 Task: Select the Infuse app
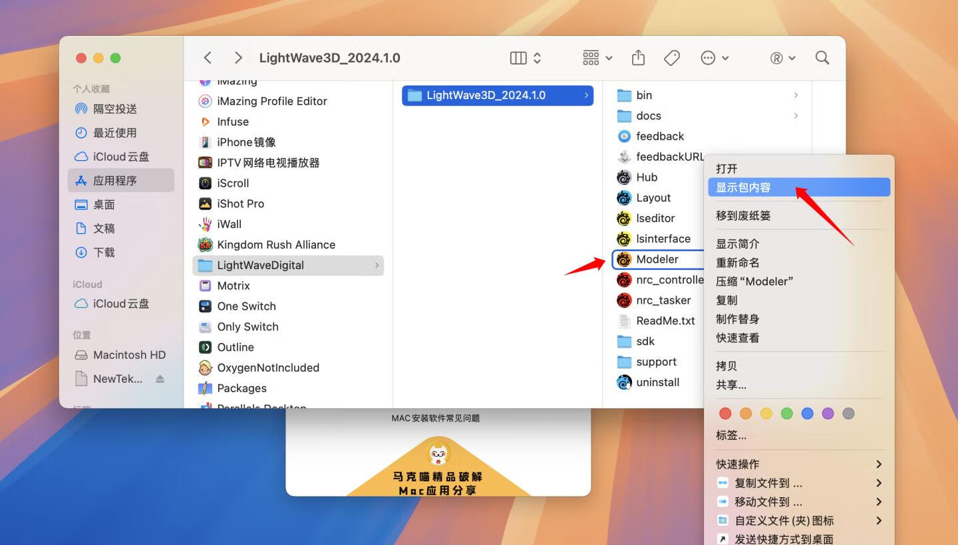point(288,122)
